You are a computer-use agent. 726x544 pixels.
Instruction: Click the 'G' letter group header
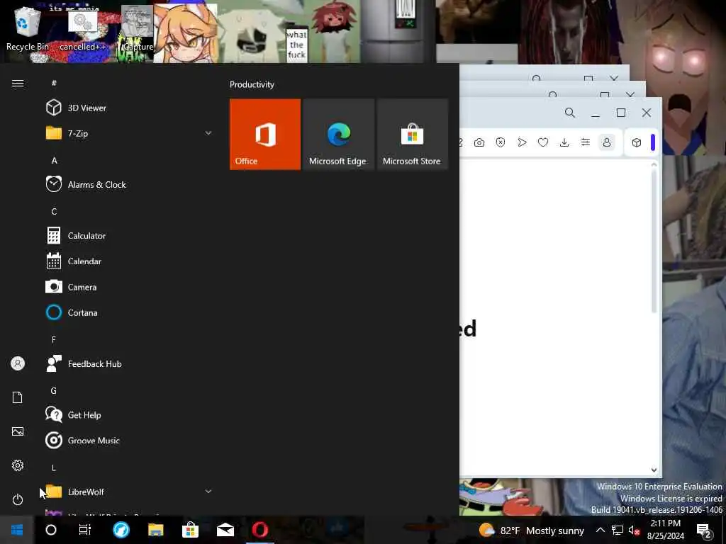(54, 391)
